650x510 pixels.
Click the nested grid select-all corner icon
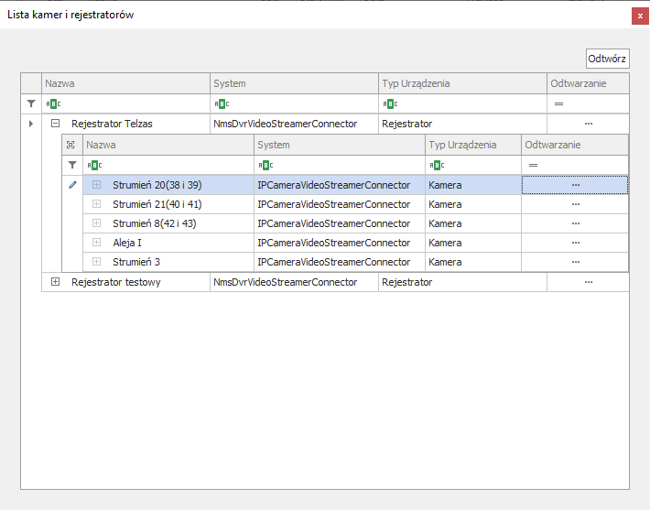coord(70,145)
